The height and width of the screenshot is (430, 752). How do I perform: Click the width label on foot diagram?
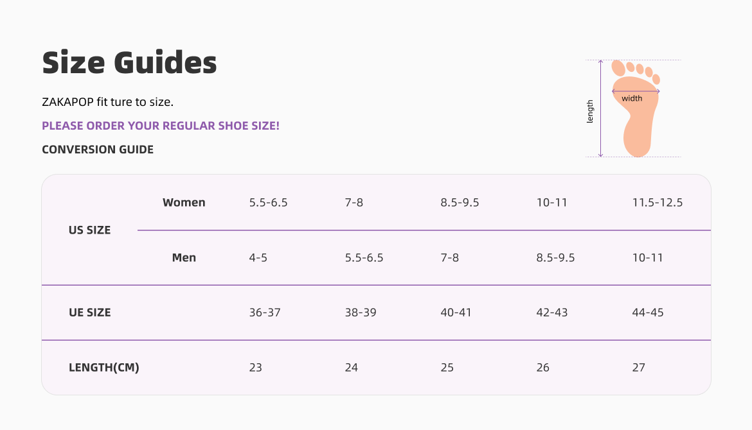click(x=632, y=98)
